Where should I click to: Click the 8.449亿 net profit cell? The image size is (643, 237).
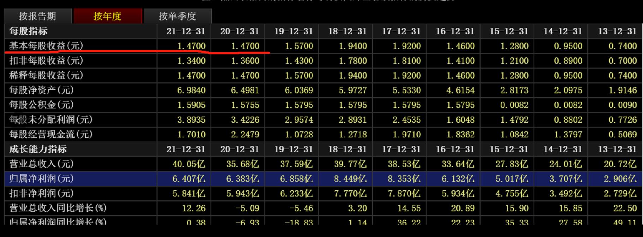pyautogui.click(x=350, y=179)
